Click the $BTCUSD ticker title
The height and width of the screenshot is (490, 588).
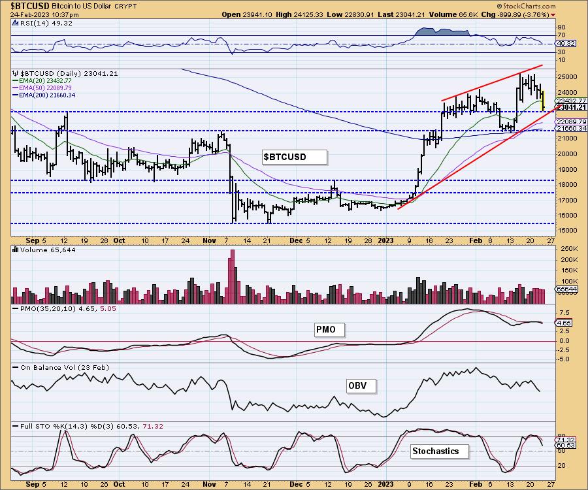click(30, 6)
